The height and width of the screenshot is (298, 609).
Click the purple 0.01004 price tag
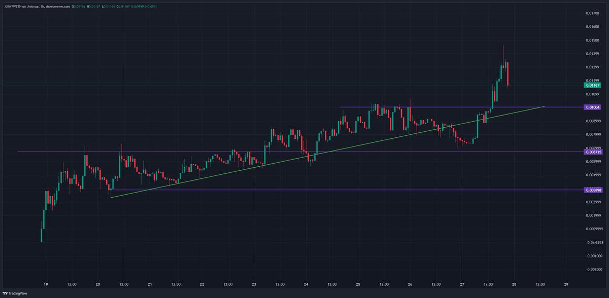point(592,107)
